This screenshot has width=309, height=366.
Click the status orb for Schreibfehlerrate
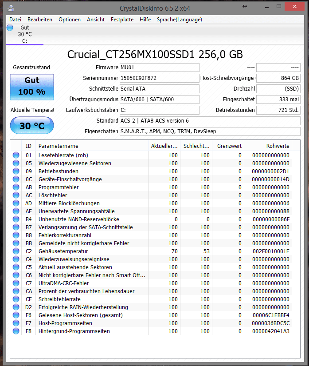point(16,299)
